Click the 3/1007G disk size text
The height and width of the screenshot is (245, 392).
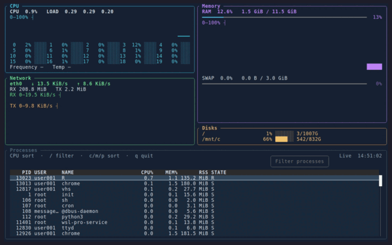click(307, 133)
